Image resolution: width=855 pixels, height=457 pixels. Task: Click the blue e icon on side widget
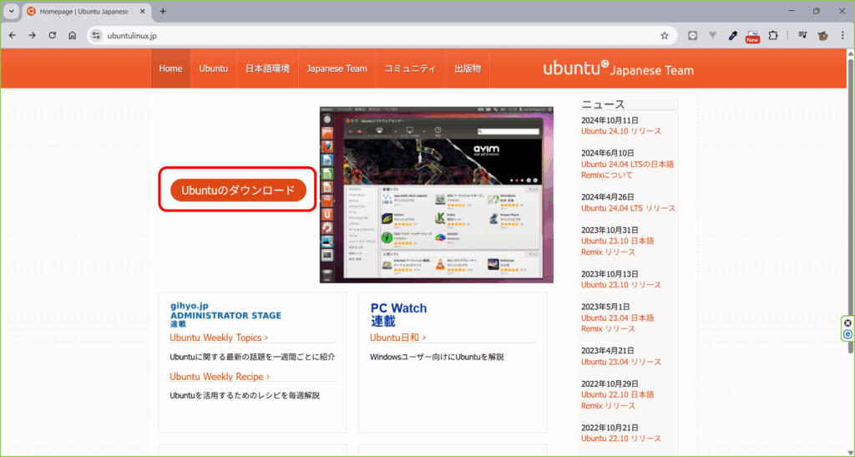click(x=847, y=333)
